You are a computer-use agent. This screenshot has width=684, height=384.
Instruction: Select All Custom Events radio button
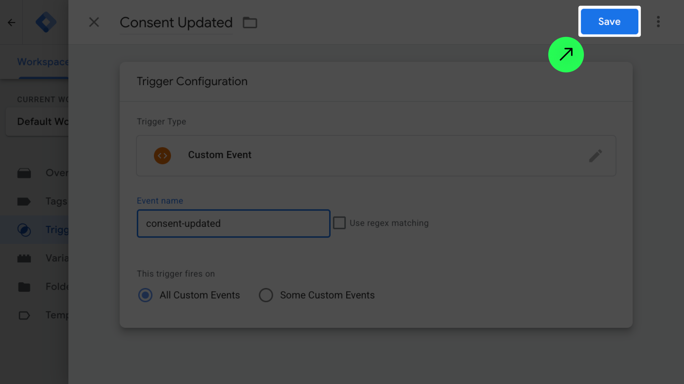click(x=145, y=295)
